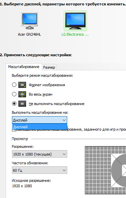The width and height of the screenshot is (126, 198).
Task: Open the Разрешение 1920 x 1080 dropdown
Action: click(40, 154)
